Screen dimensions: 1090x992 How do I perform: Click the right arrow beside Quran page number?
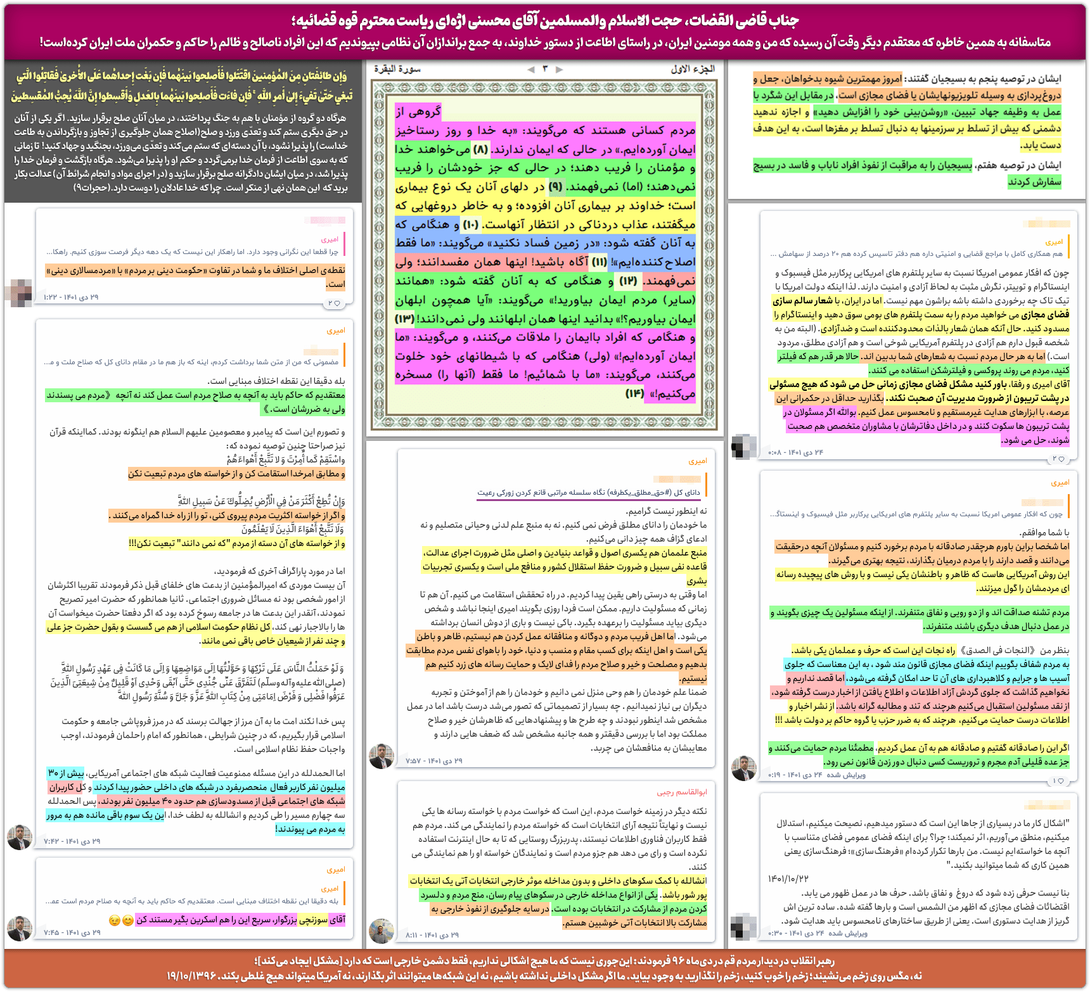pyautogui.click(x=559, y=70)
